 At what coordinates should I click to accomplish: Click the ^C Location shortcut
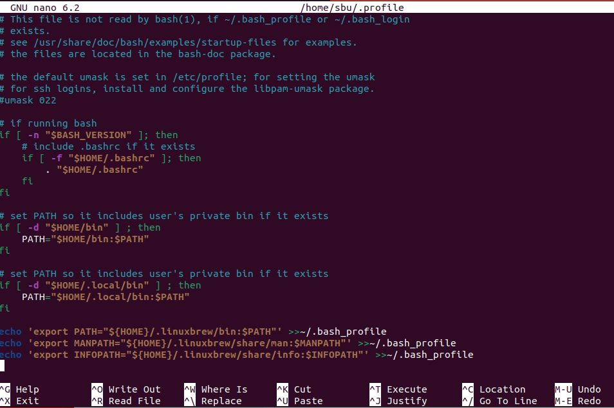click(x=494, y=389)
